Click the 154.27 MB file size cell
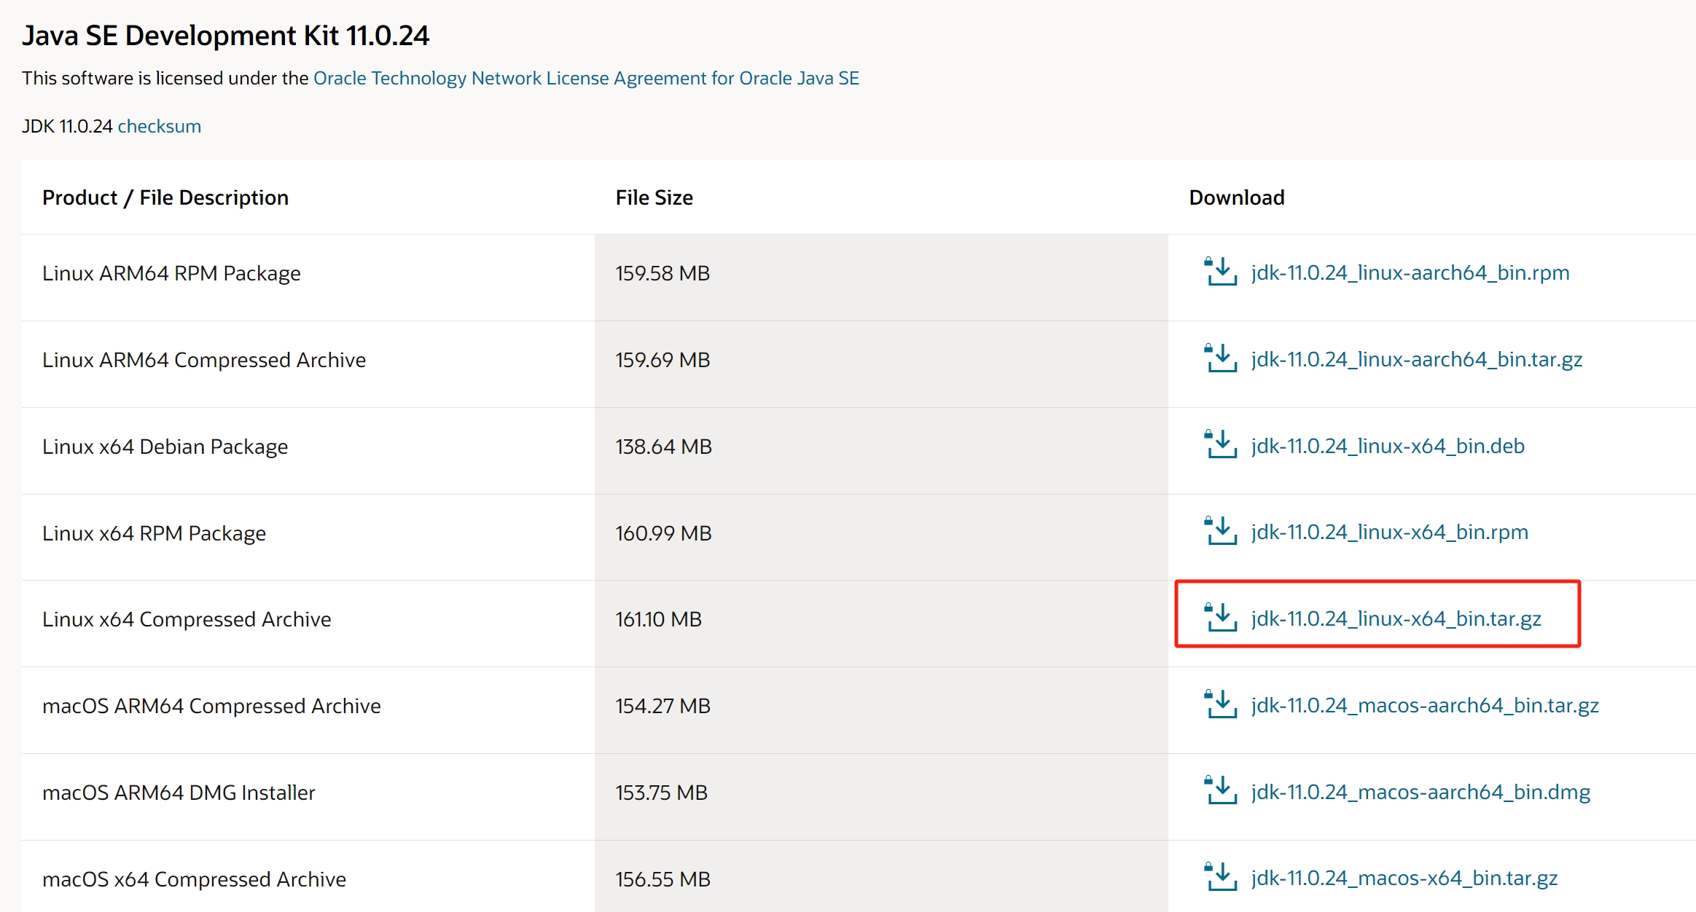 (881, 709)
